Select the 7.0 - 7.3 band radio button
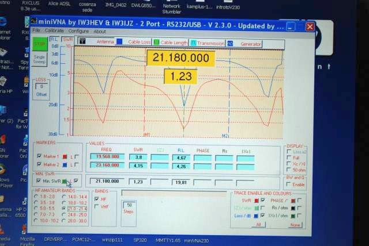Viewport: 369px width, 246px height. pyautogui.click(x=36, y=214)
